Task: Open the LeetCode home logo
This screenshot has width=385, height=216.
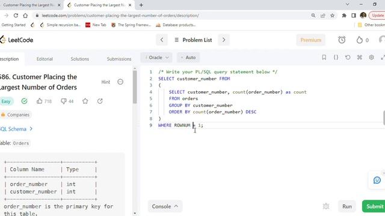Action: click(x=17, y=40)
